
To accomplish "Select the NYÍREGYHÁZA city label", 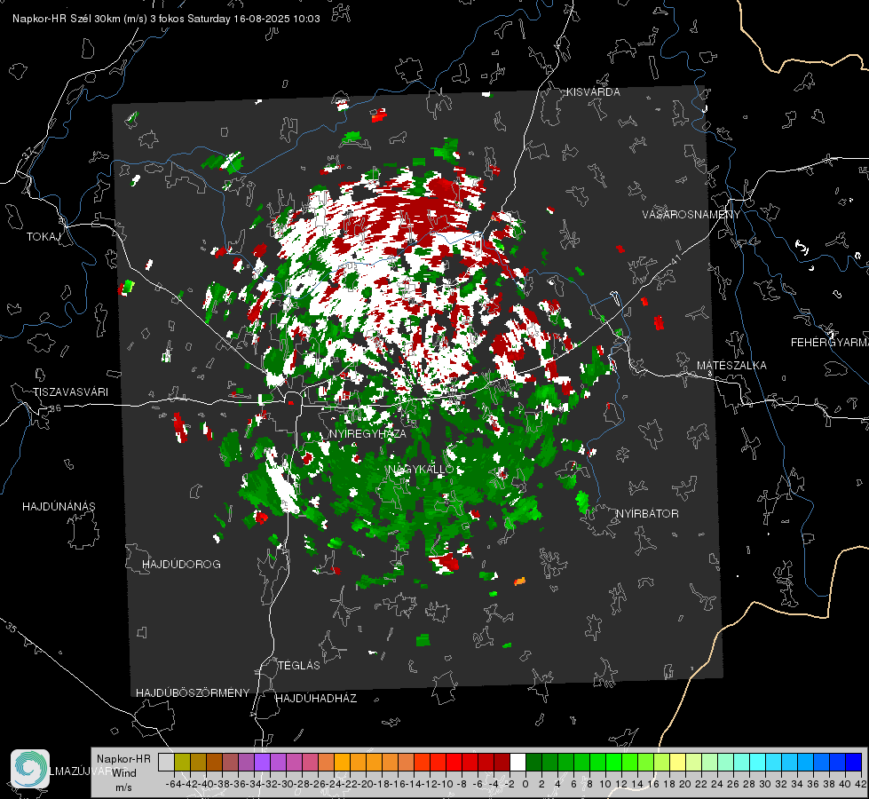I will click(x=367, y=433).
